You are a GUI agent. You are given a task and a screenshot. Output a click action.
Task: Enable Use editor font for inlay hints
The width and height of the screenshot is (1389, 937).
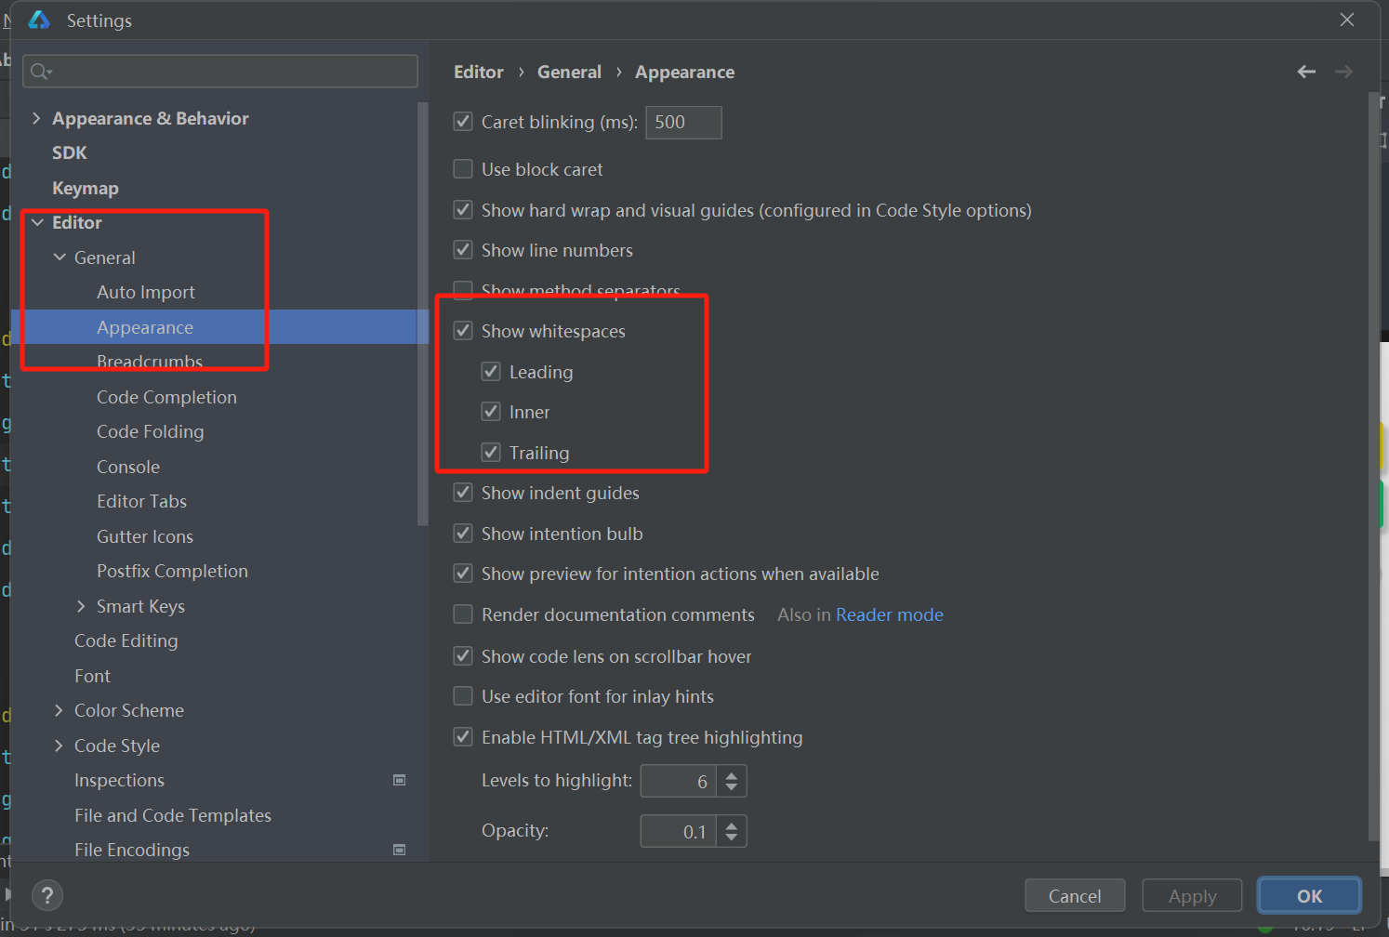point(463,695)
